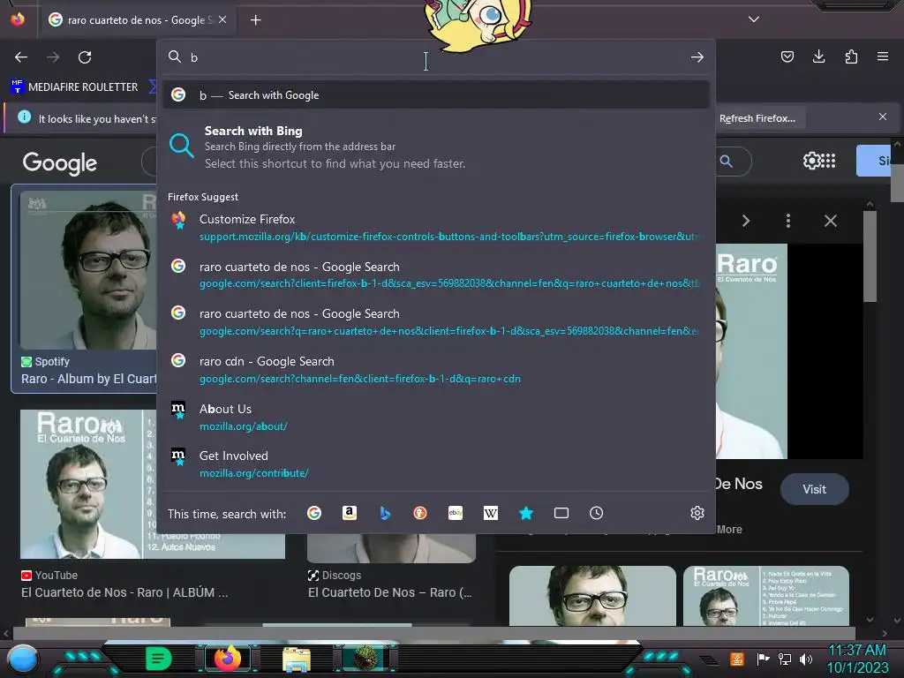Open search settings gear in dropdown
Screen dimensions: 904x678
coord(697,513)
